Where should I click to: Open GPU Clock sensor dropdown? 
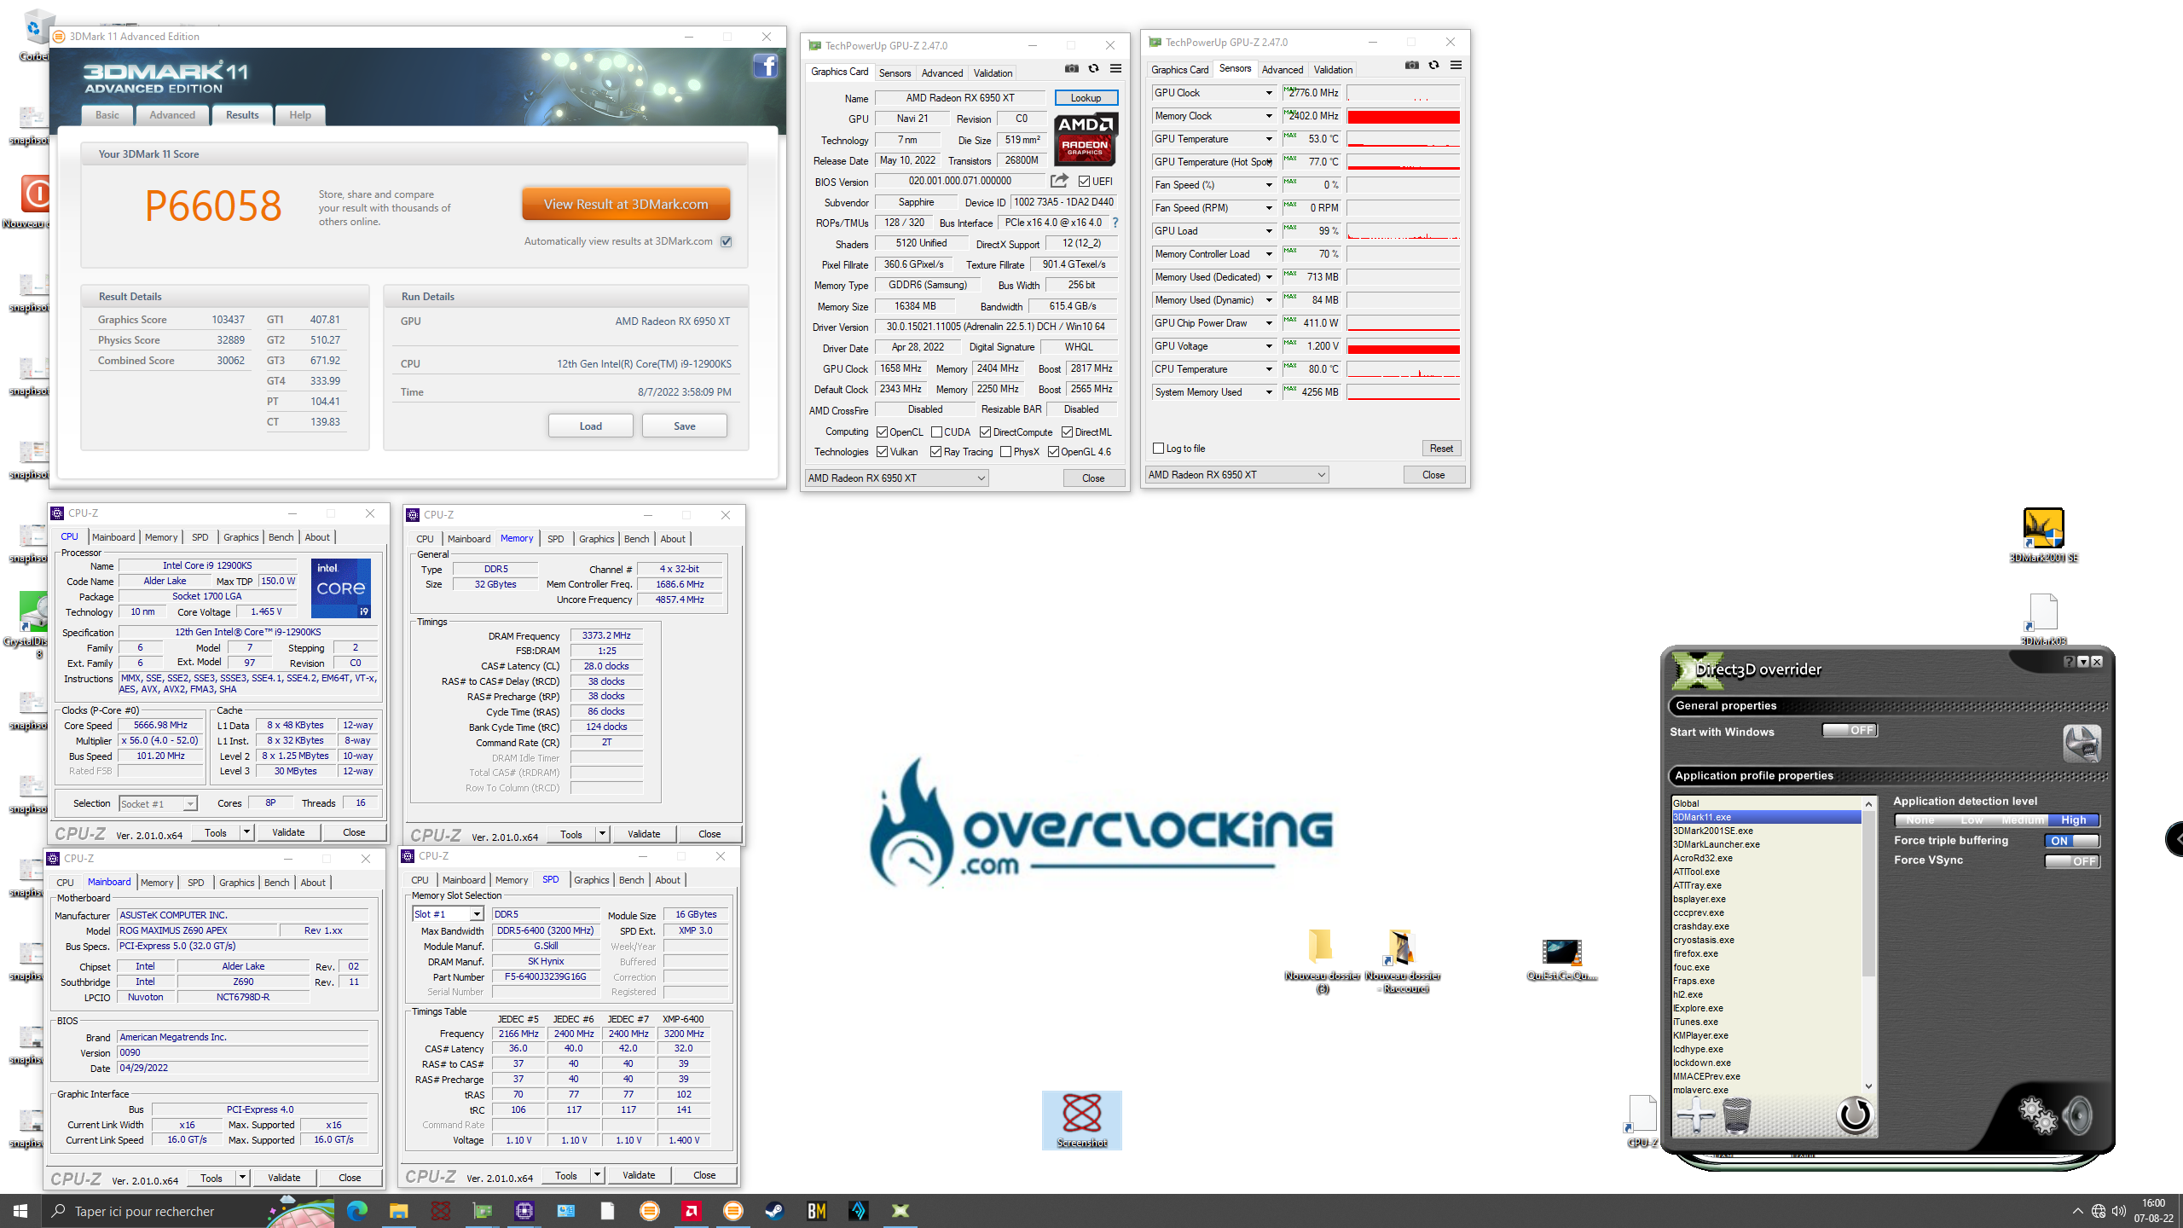[1268, 93]
